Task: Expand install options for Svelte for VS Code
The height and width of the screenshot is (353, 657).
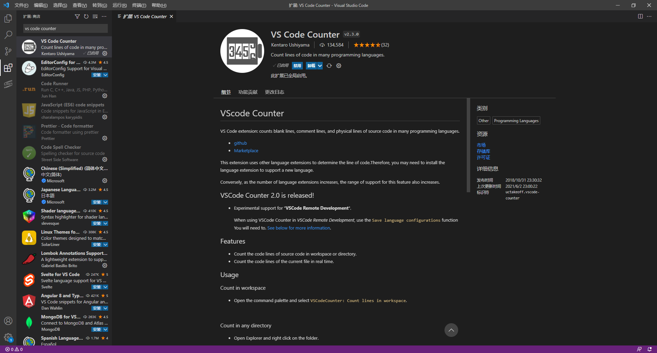Action: pyautogui.click(x=105, y=287)
